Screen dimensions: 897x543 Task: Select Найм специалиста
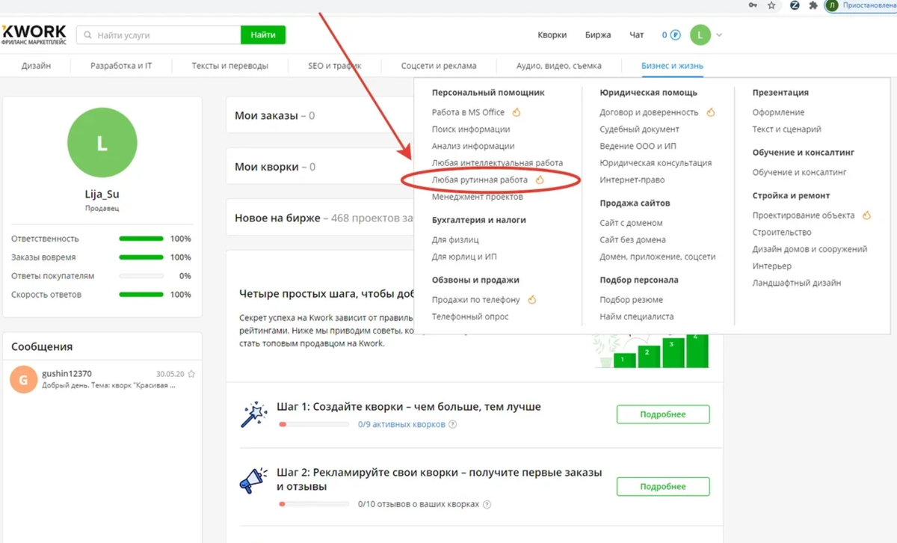tap(636, 316)
